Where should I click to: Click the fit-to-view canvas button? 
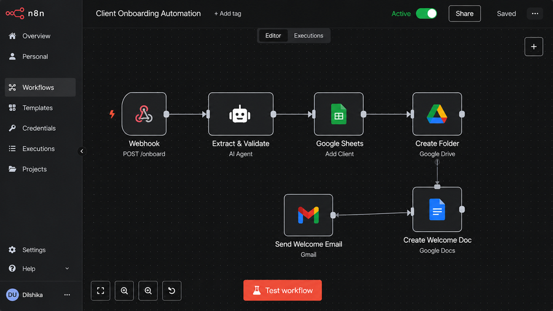pos(101,291)
